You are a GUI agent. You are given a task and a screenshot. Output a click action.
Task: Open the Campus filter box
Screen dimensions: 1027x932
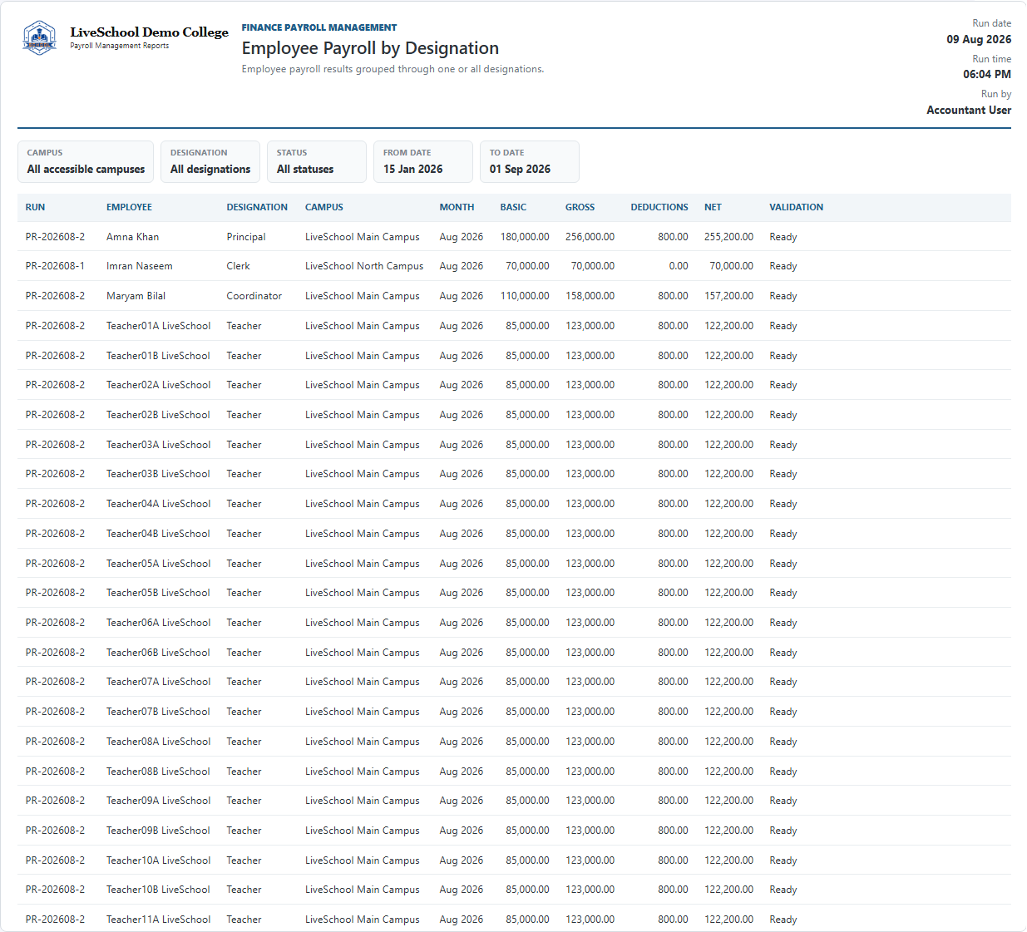86,161
